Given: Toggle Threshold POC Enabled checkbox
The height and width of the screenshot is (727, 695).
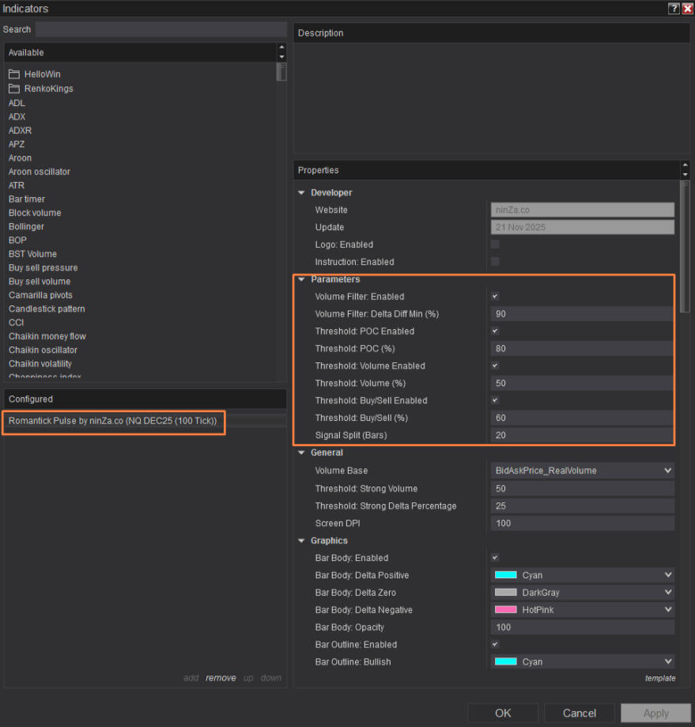Looking at the screenshot, I should (495, 331).
